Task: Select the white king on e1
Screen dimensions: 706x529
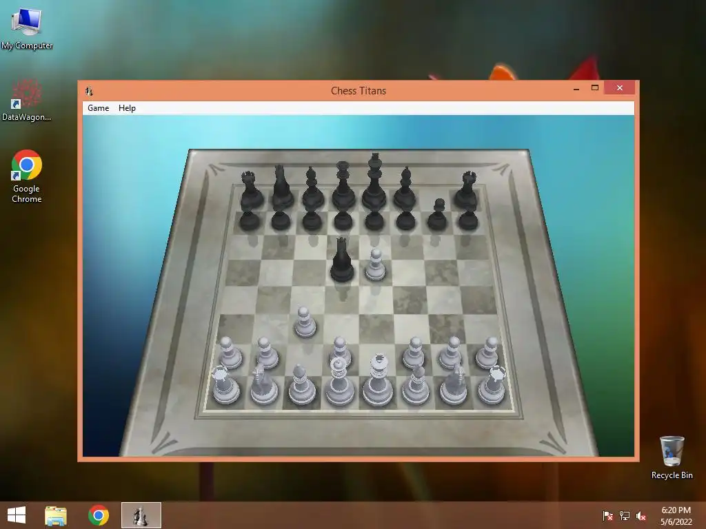Action: tap(378, 381)
